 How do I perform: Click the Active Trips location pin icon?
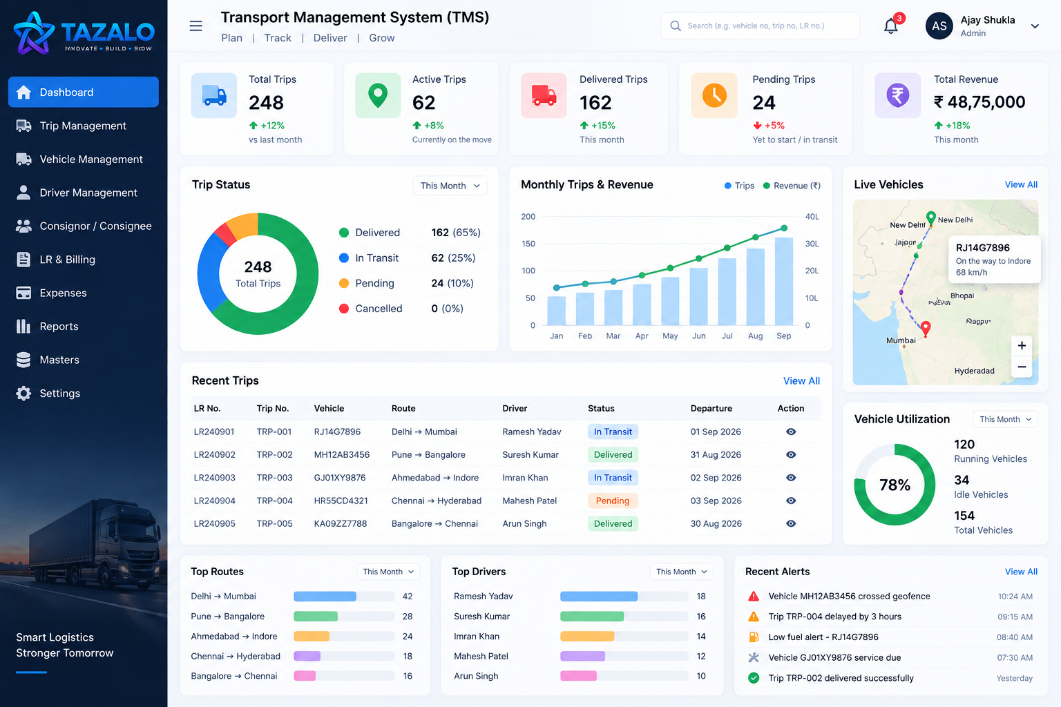pos(378,95)
